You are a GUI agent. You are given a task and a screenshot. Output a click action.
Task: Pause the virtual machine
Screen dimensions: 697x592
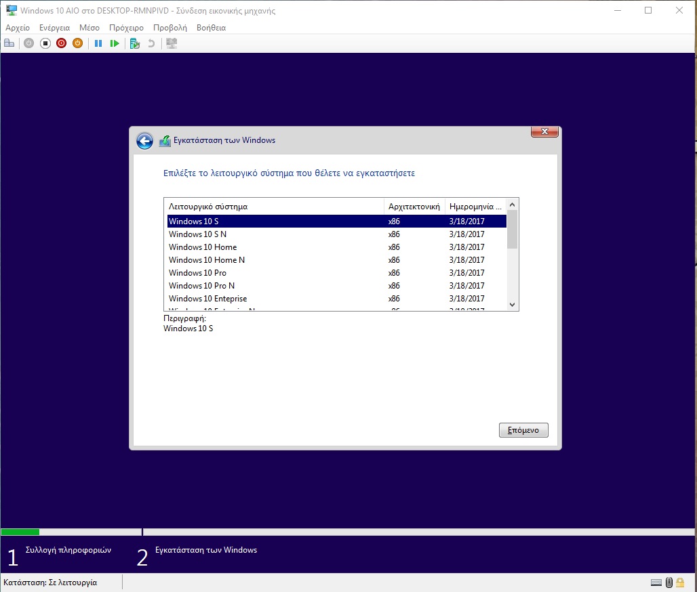point(98,43)
